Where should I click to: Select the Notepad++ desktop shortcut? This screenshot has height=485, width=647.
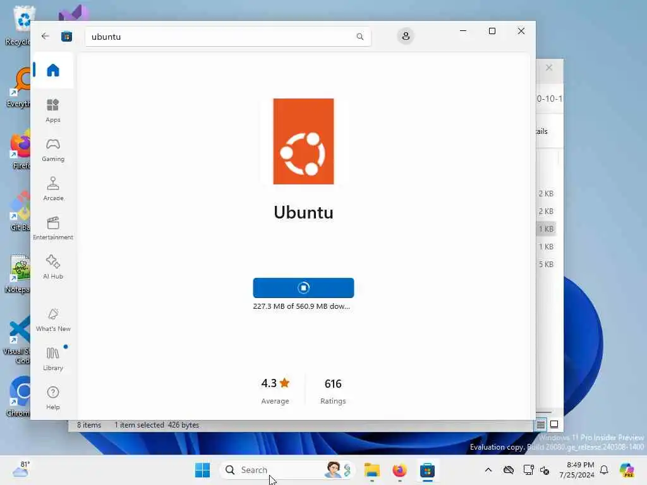point(18,274)
